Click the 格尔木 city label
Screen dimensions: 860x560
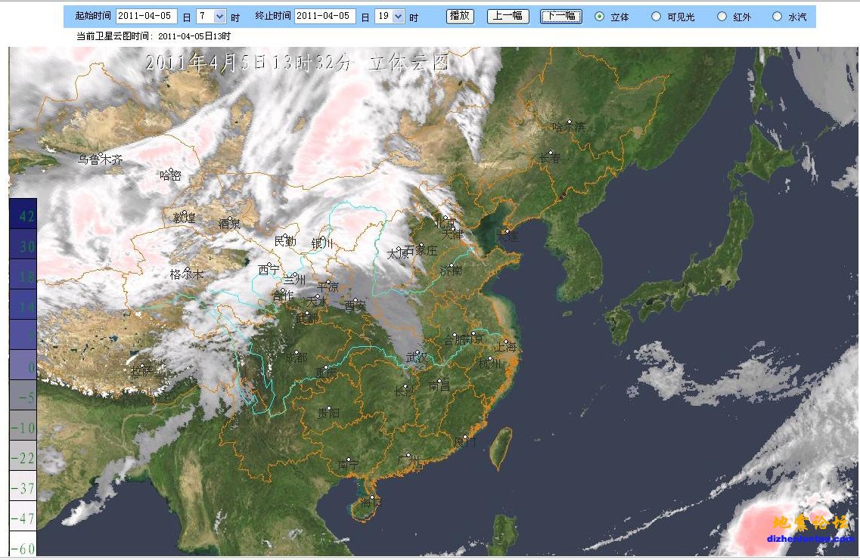[187, 274]
